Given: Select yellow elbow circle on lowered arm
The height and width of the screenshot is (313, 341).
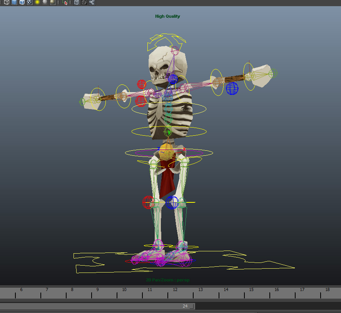Looking at the screenshot, I should pos(123,96).
